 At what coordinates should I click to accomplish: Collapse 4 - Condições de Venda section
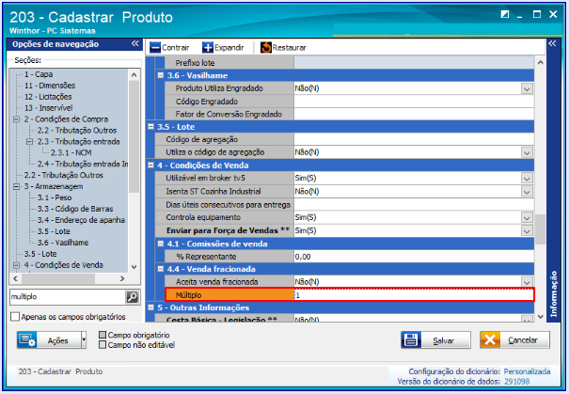pyautogui.click(x=151, y=165)
